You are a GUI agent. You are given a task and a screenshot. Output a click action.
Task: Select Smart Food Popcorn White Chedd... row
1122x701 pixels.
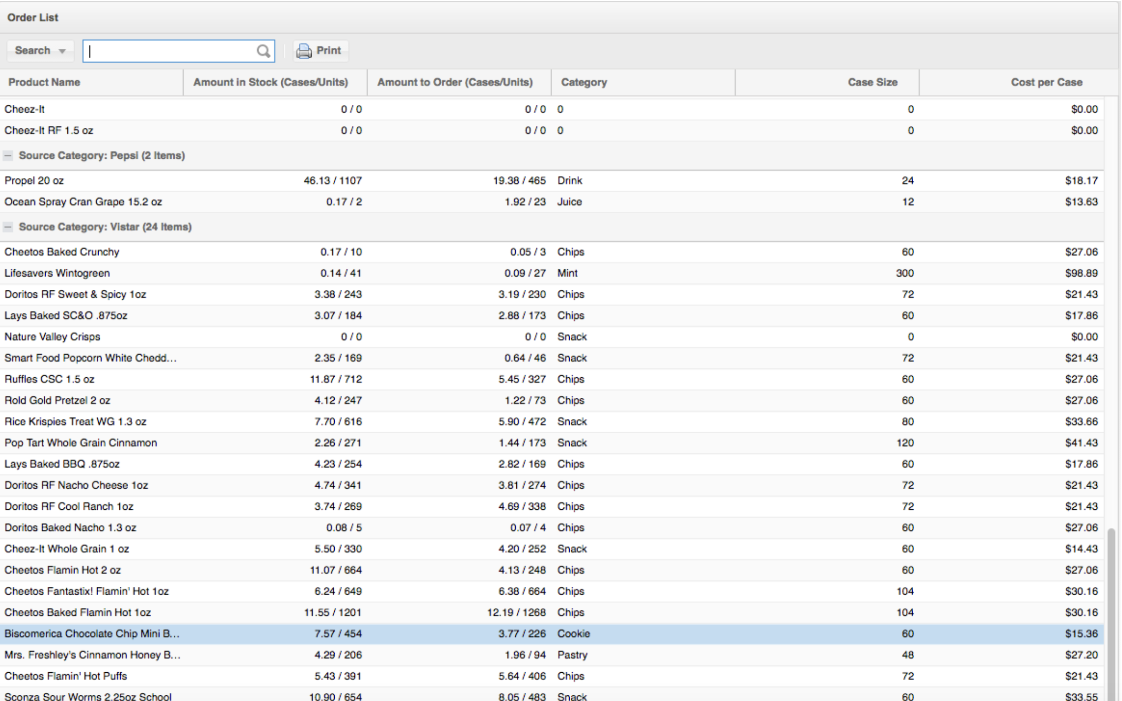(x=552, y=358)
